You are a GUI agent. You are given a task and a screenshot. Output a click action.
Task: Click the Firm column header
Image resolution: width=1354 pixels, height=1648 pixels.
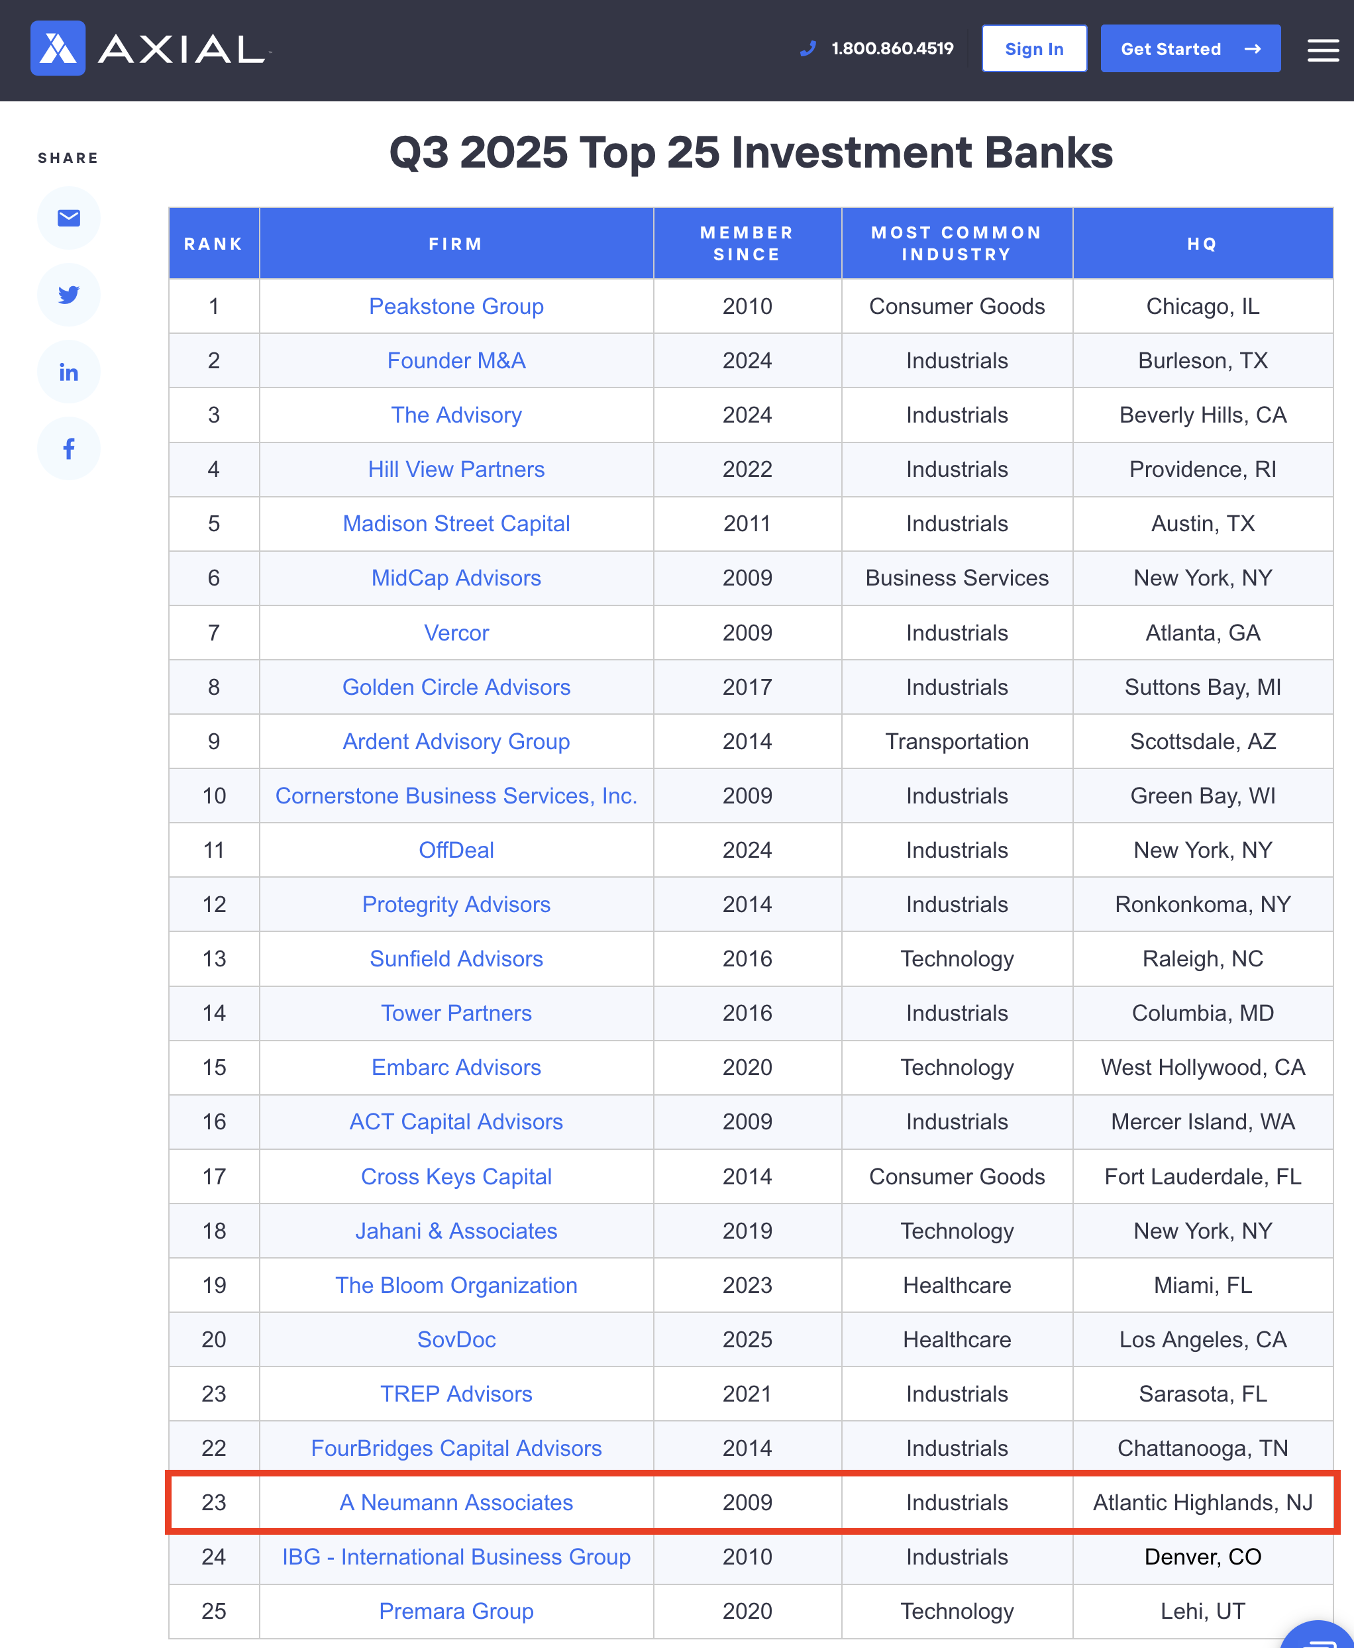456,244
